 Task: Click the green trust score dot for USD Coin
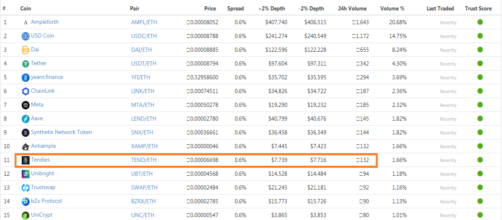pos(480,36)
